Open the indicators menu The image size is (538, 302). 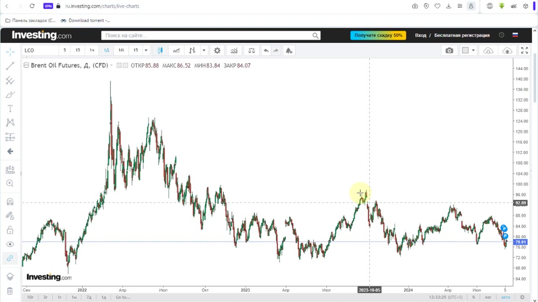(234, 50)
